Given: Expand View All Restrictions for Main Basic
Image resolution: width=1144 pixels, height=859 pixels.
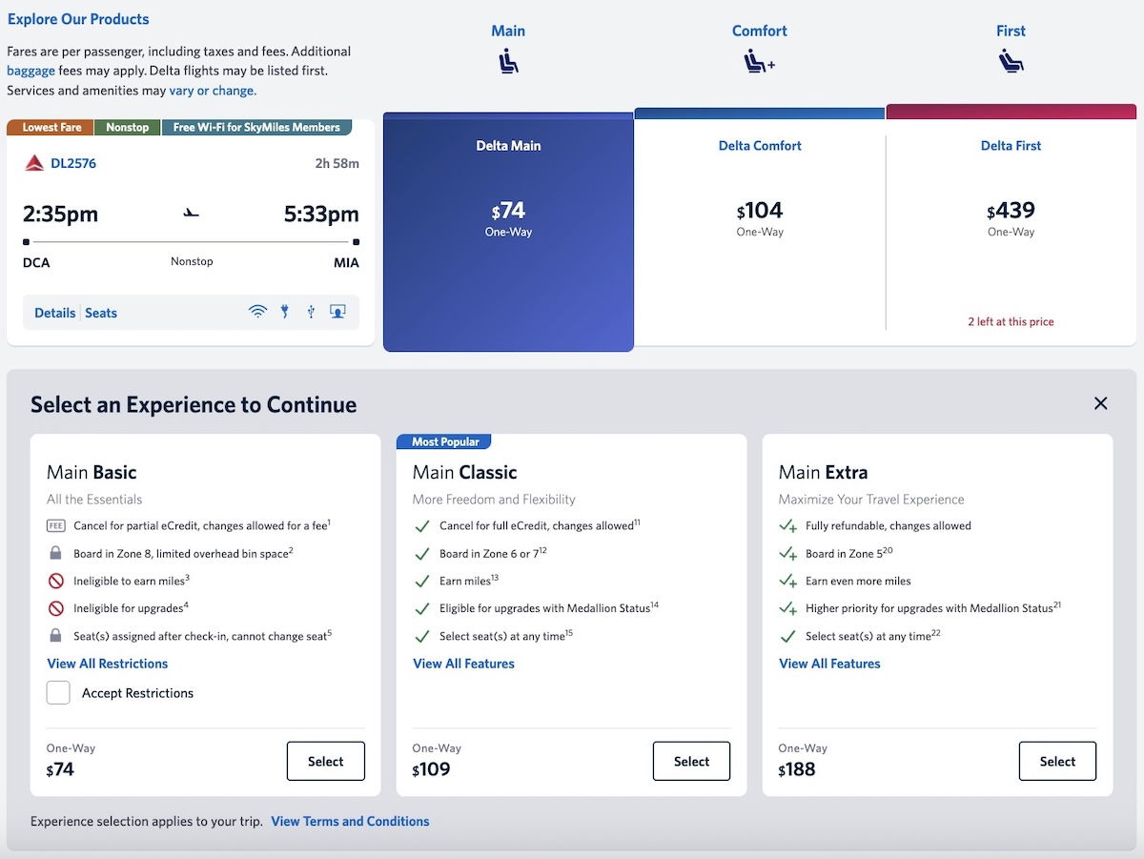Looking at the screenshot, I should [x=107, y=664].
